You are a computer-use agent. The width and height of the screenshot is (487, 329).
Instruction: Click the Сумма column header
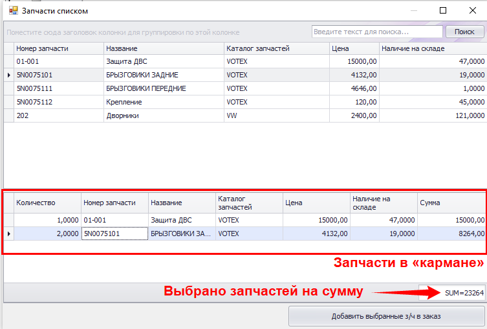click(x=451, y=203)
